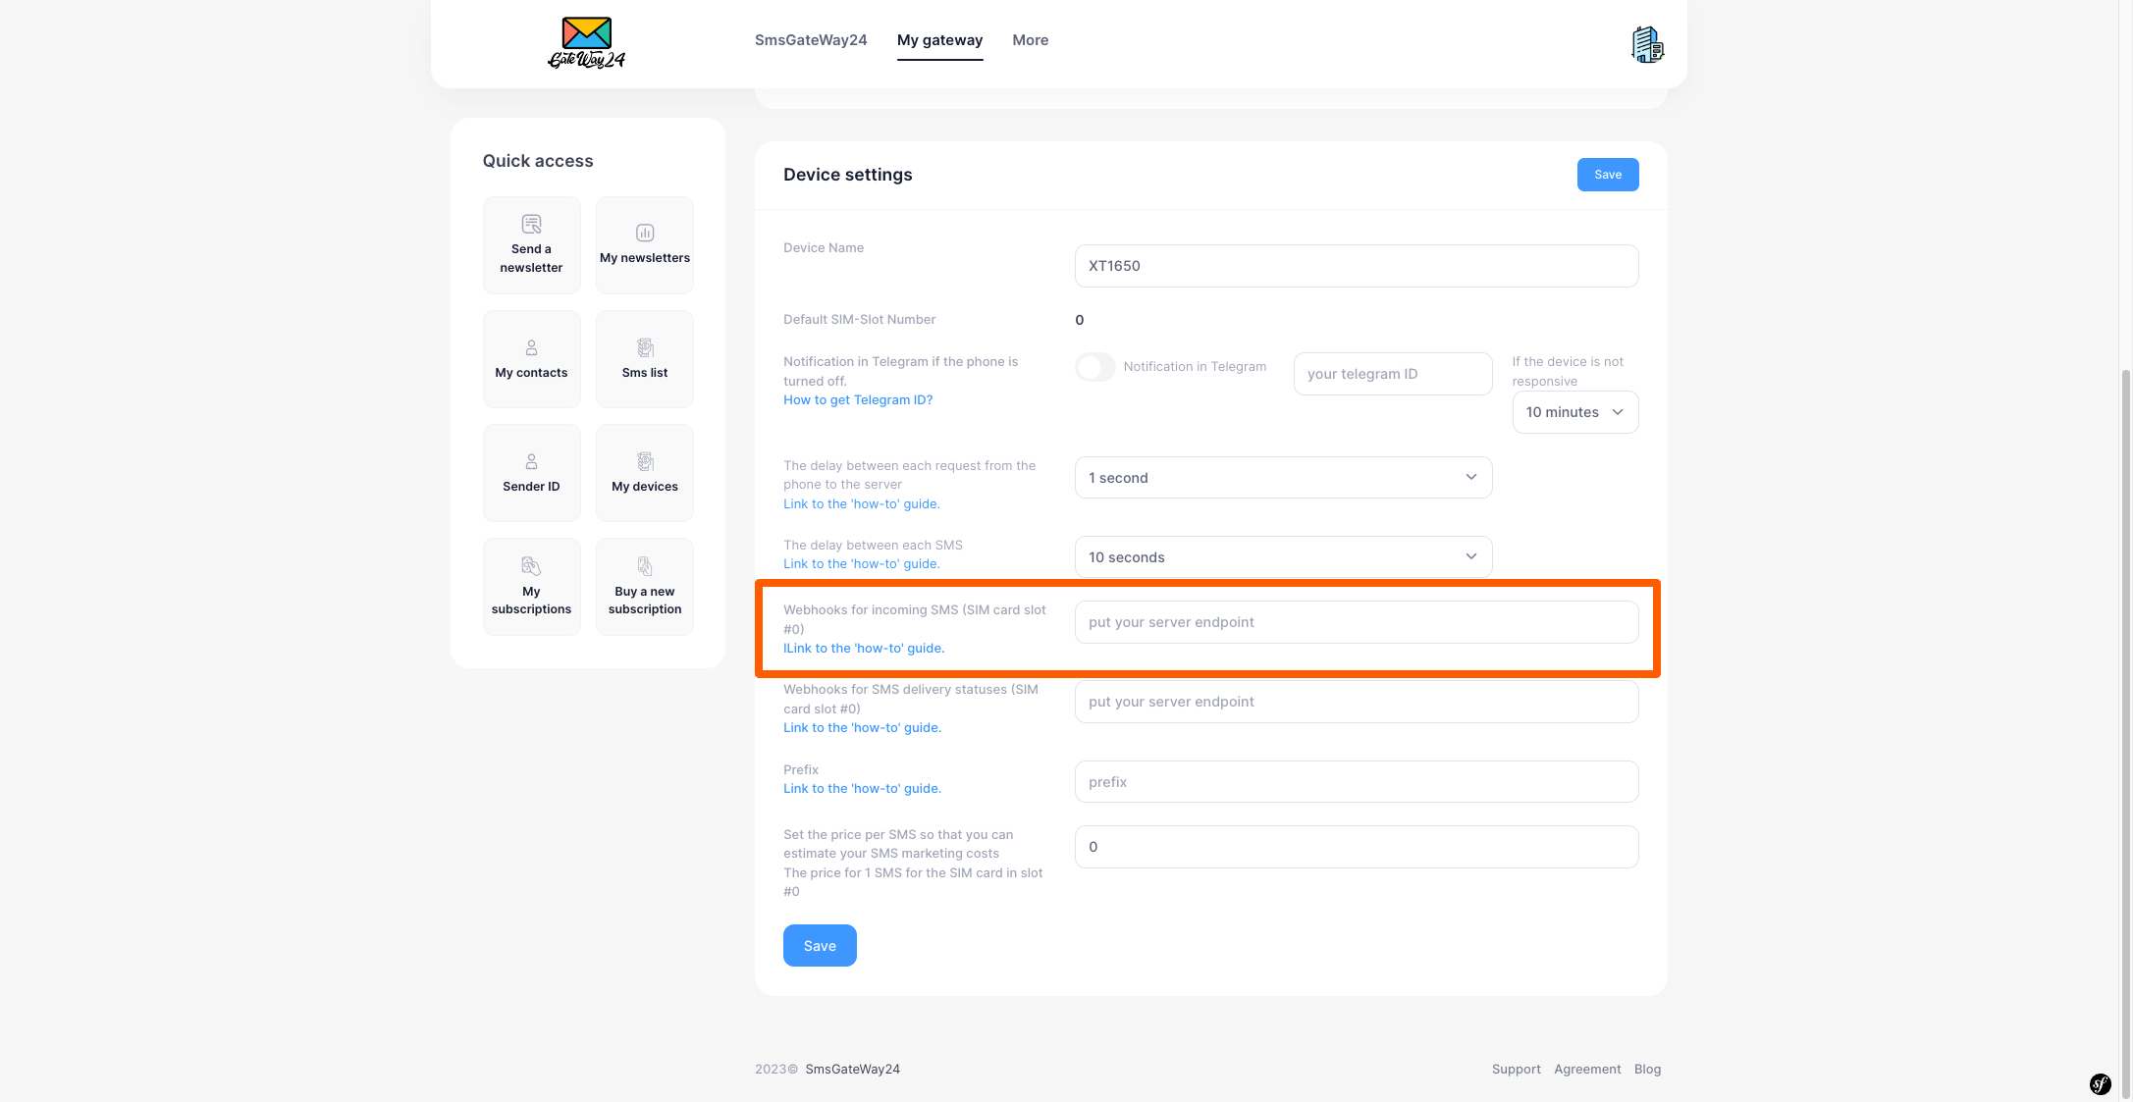Click the prefix input field
Screen dimensions: 2133x1102
1357,782
